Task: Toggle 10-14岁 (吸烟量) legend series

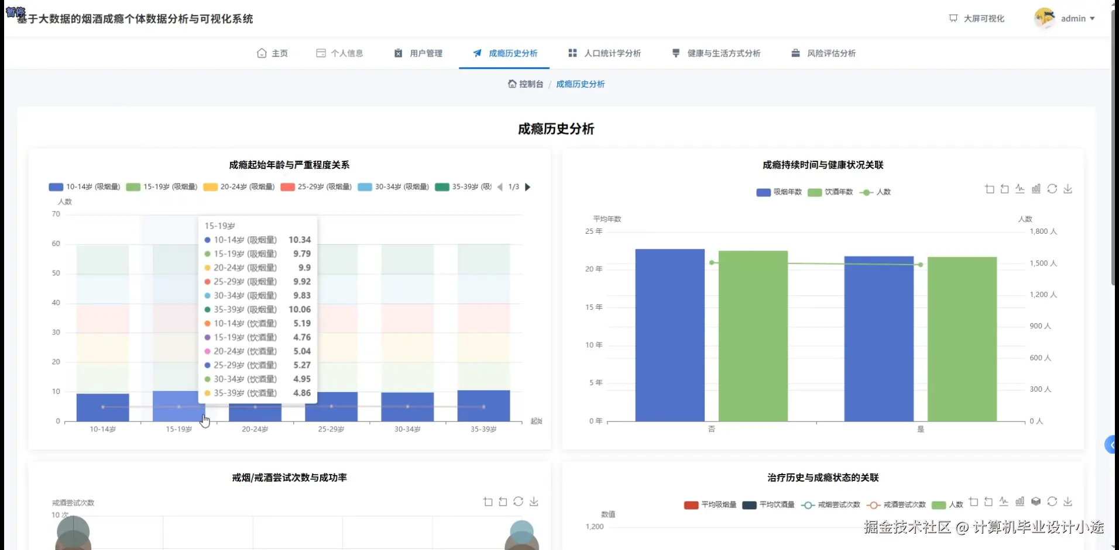Action: (x=85, y=187)
